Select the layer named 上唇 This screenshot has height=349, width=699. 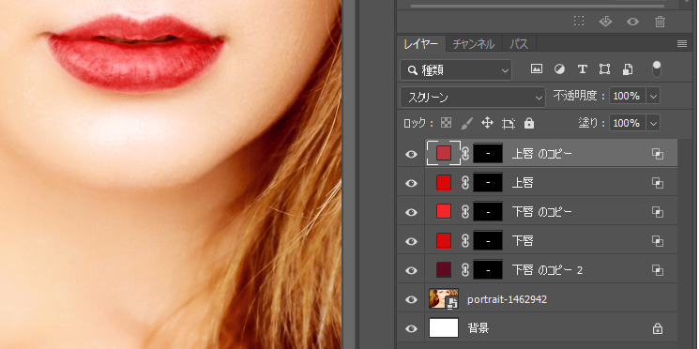pyautogui.click(x=523, y=183)
